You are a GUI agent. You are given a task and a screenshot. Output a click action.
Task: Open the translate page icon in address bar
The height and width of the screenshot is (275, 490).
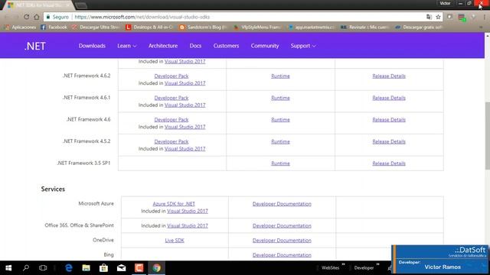click(x=429, y=17)
